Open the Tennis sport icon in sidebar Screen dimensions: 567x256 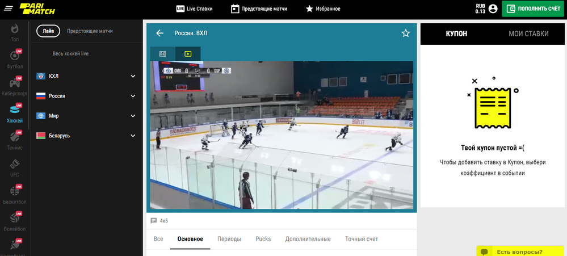pos(15,139)
